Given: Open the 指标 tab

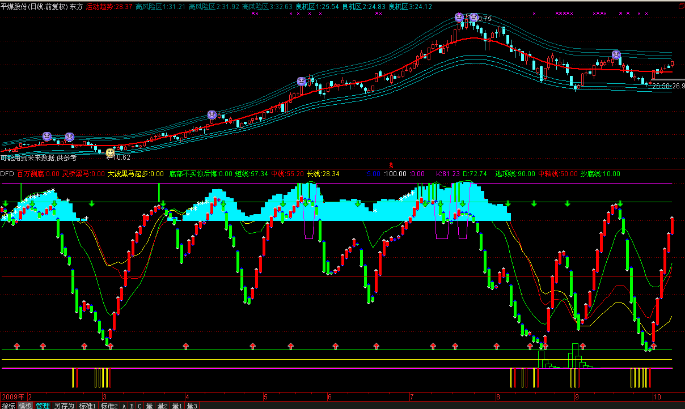Looking at the screenshot, I should click(8, 406).
